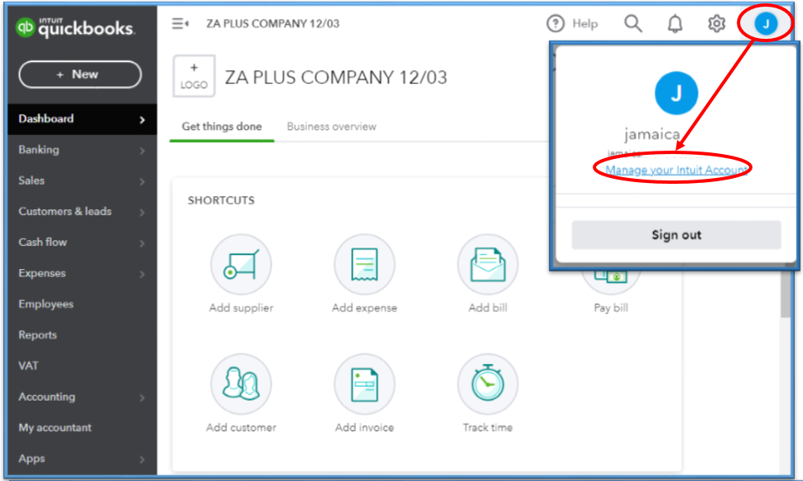
Task: Click the + New button
Action: [80, 75]
